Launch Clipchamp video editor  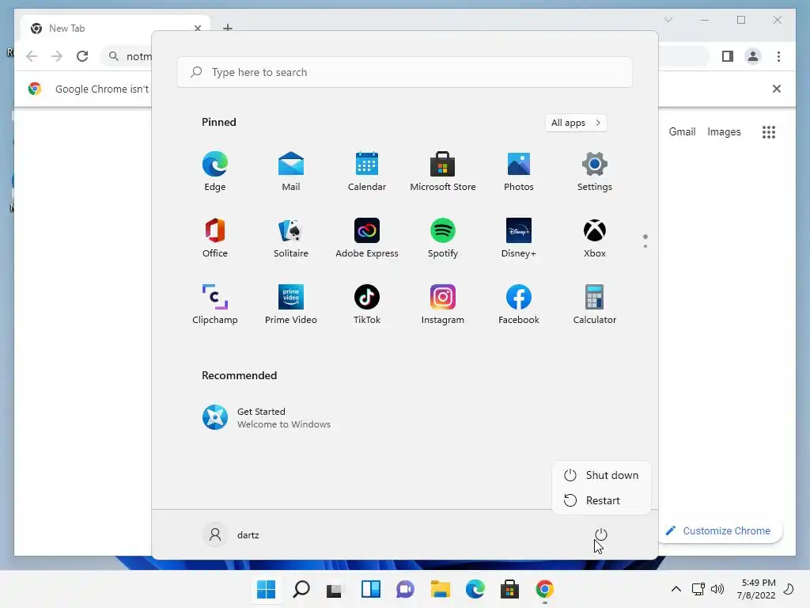[x=215, y=305]
